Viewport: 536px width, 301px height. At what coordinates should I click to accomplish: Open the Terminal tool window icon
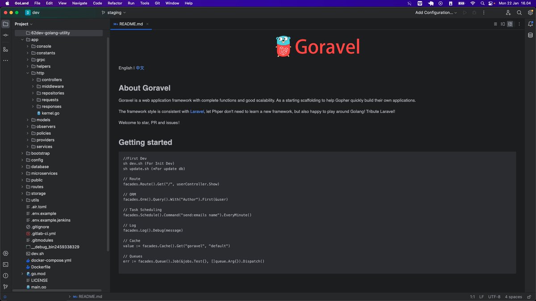point(5,264)
